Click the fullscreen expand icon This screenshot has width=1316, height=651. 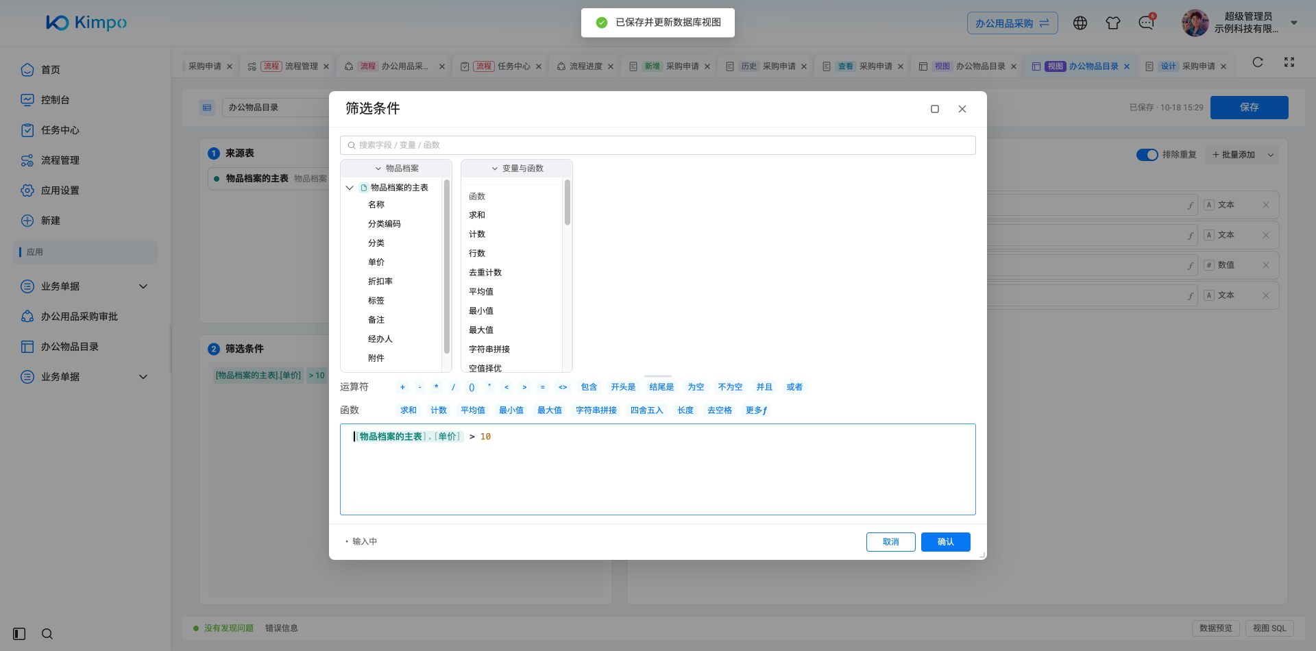point(1289,62)
